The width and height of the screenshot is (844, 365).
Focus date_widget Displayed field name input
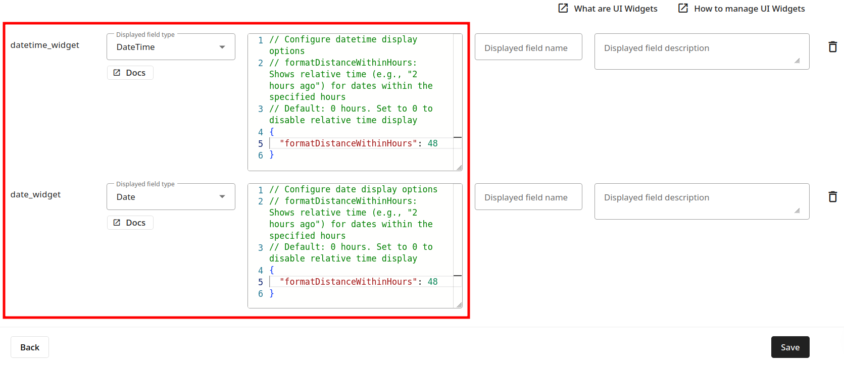click(x=528, y=197)
